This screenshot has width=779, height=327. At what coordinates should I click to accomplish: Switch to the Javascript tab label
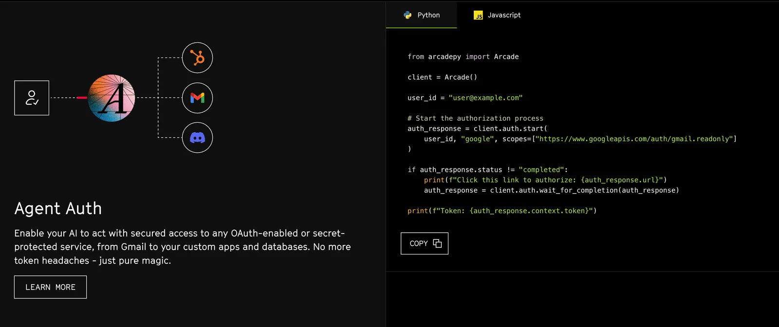pos(504,15)
